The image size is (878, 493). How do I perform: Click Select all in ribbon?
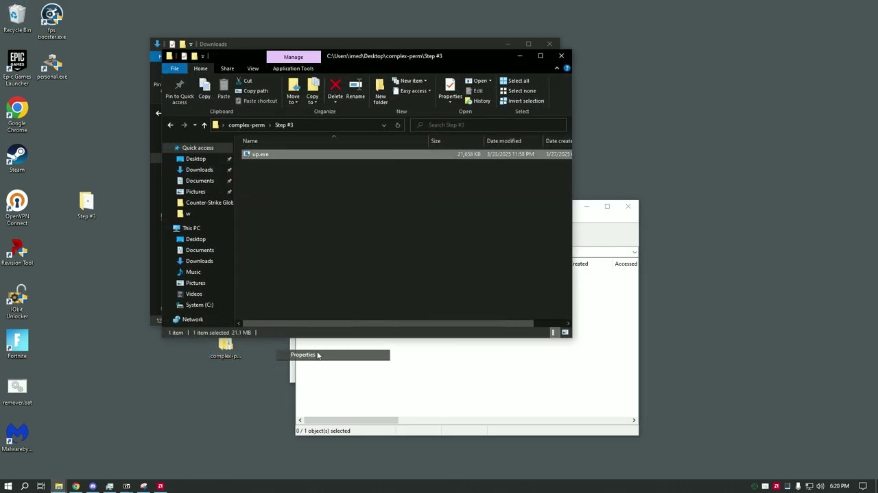pos(514,81)
